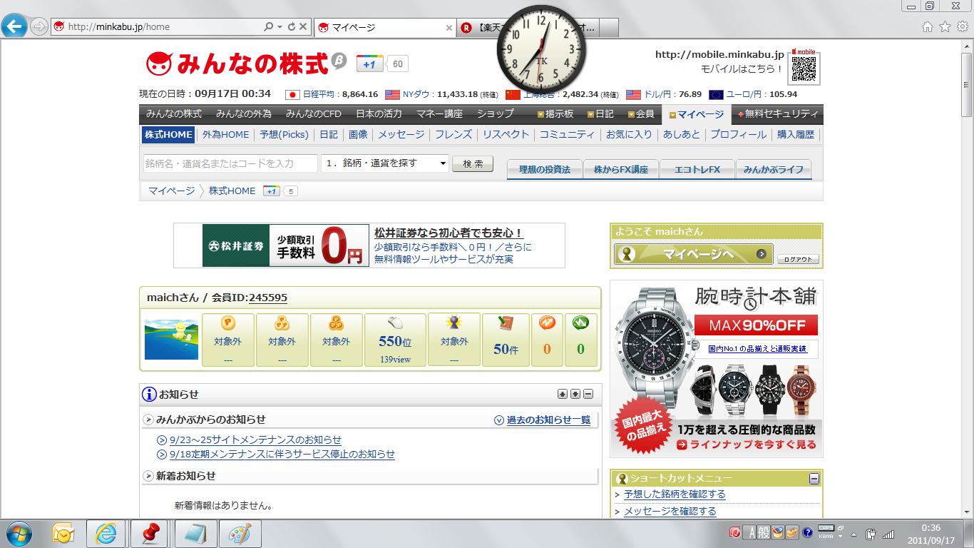Click the stock name or code search field
The height and width of the screenshot is (548, 974).
(230, 163)
